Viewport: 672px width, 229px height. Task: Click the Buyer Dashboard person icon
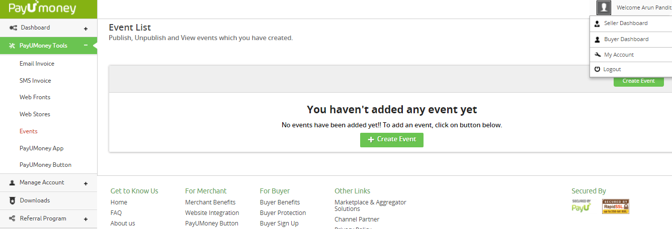pos(597,39)
